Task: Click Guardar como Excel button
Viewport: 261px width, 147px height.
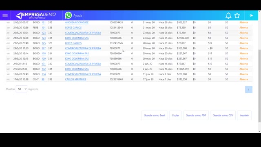Action: point(154,115)
